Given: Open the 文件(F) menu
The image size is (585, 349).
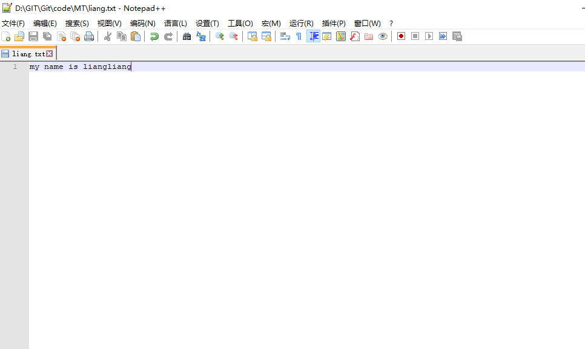Looking at the screenshot, I should pyautogui.click(x=13, y=24).
